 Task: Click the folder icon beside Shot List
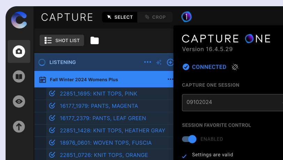(x=94, y=40)
